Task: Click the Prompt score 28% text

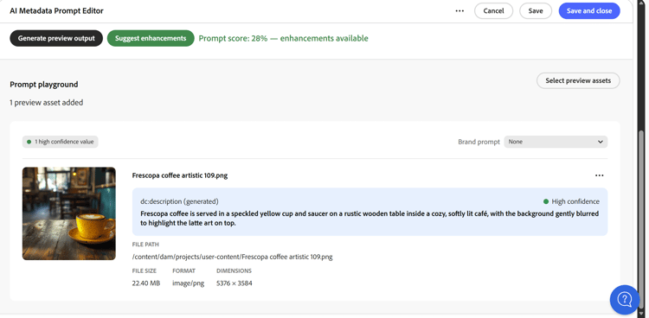Action: coord(283,39)
